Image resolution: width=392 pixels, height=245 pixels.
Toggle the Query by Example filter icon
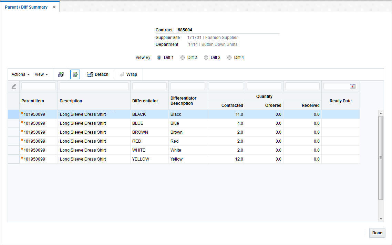point(75,74)
